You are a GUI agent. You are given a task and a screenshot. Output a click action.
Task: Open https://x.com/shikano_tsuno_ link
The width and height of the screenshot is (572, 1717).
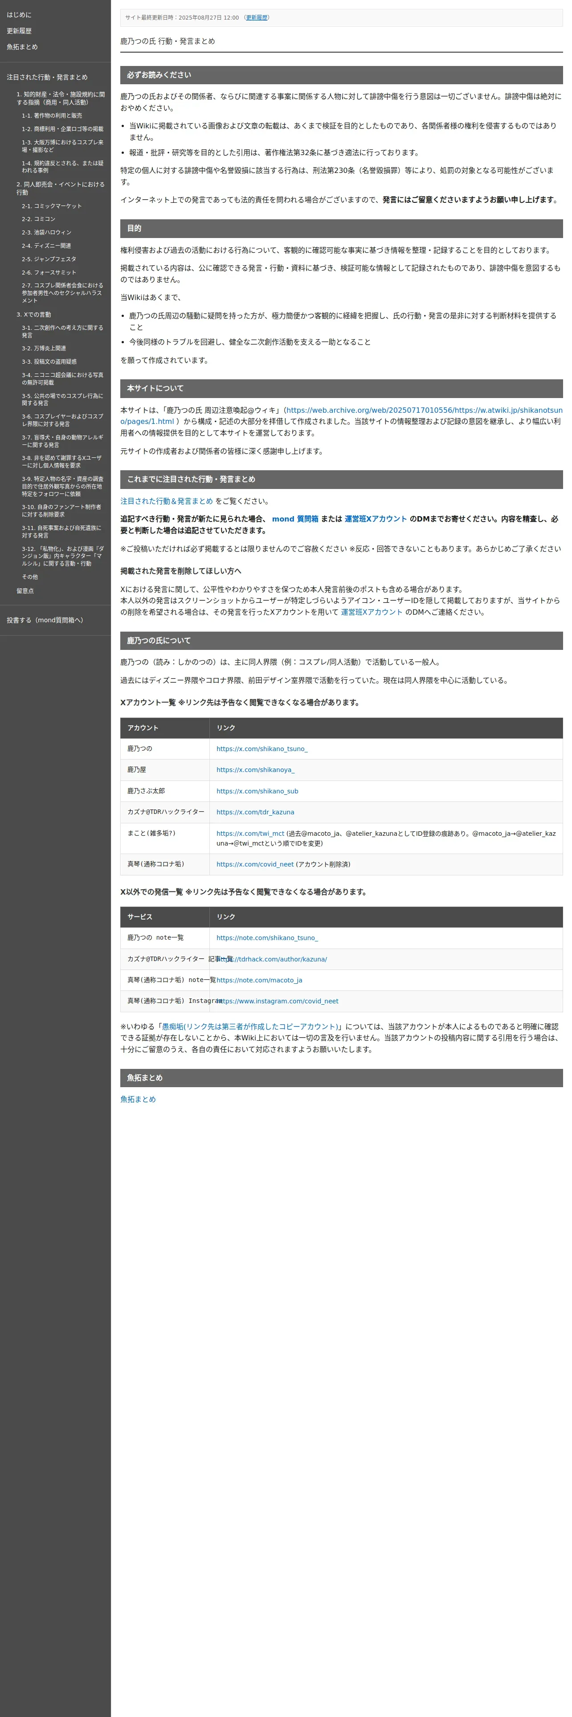coord(261,748)
